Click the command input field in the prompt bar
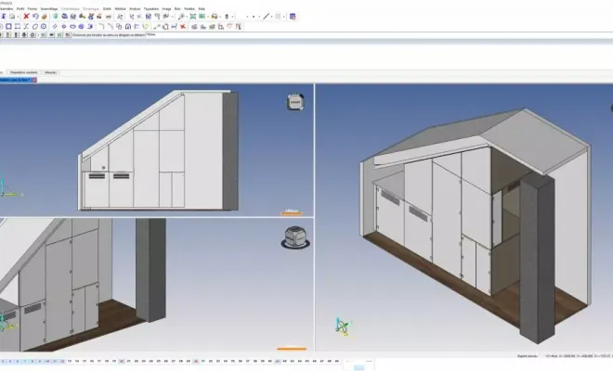 click(x=379, y=34)
